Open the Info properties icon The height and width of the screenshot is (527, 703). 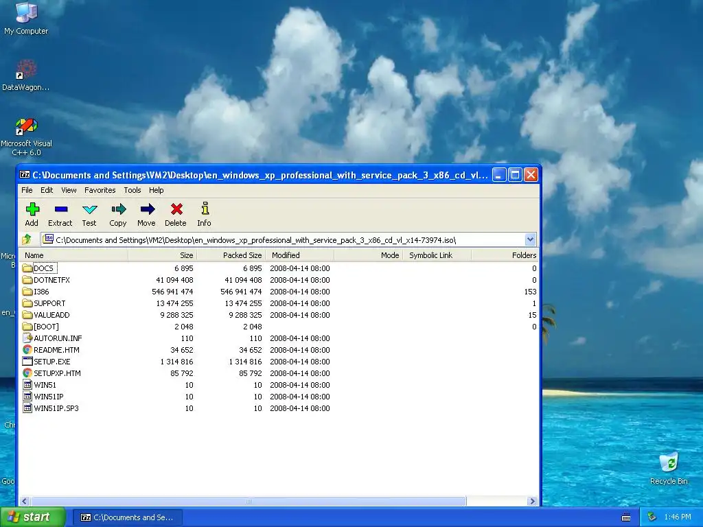pyautogui.click(x=205, y=209)
